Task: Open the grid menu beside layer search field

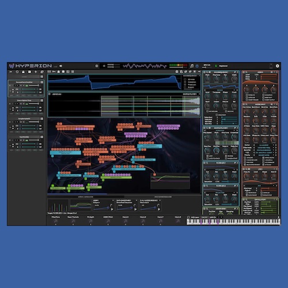Action: pos(41,77)
